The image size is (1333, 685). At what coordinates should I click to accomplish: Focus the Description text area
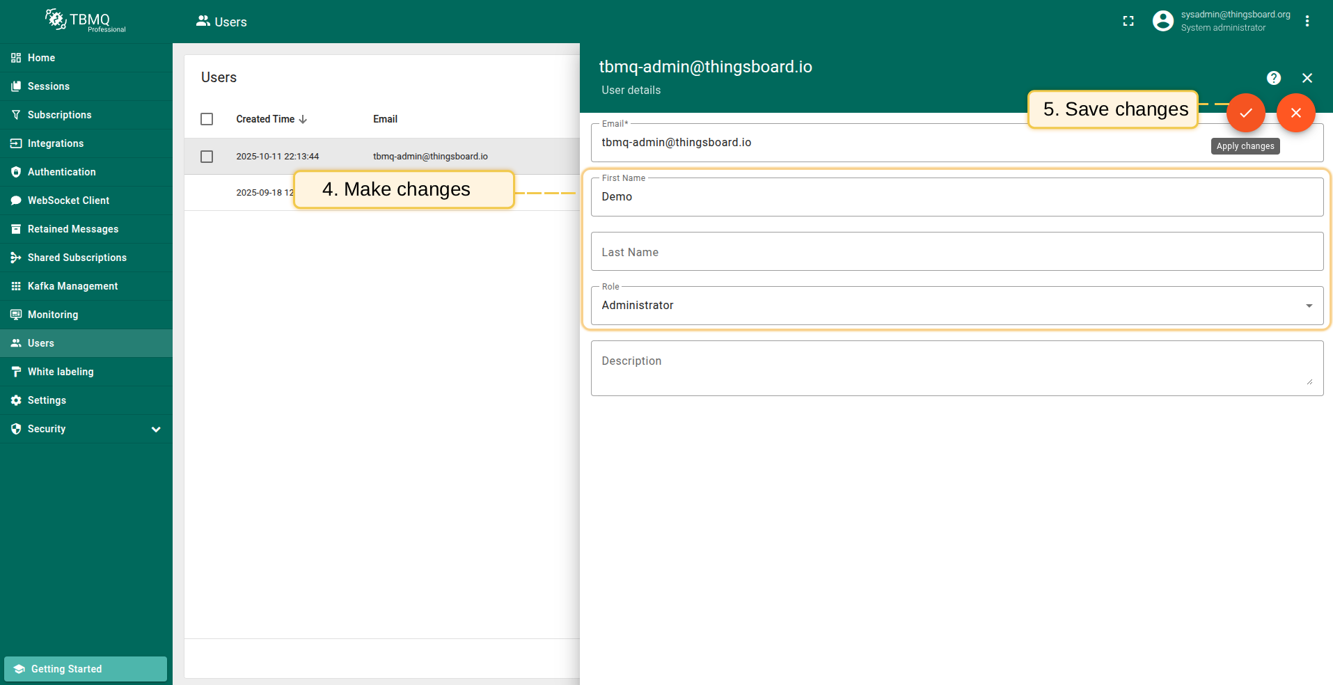(x=956, y=368)
